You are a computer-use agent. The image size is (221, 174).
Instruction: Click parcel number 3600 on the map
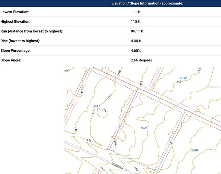coord(194,150)
